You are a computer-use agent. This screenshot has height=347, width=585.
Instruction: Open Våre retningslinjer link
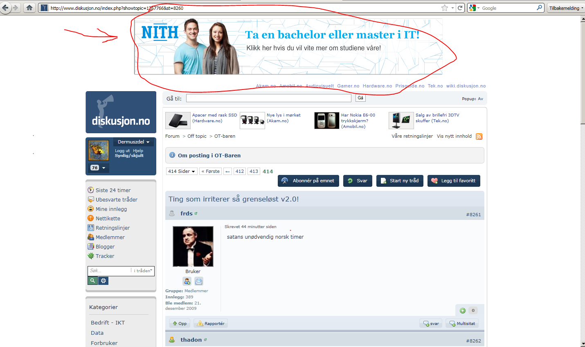coord(412,136)
